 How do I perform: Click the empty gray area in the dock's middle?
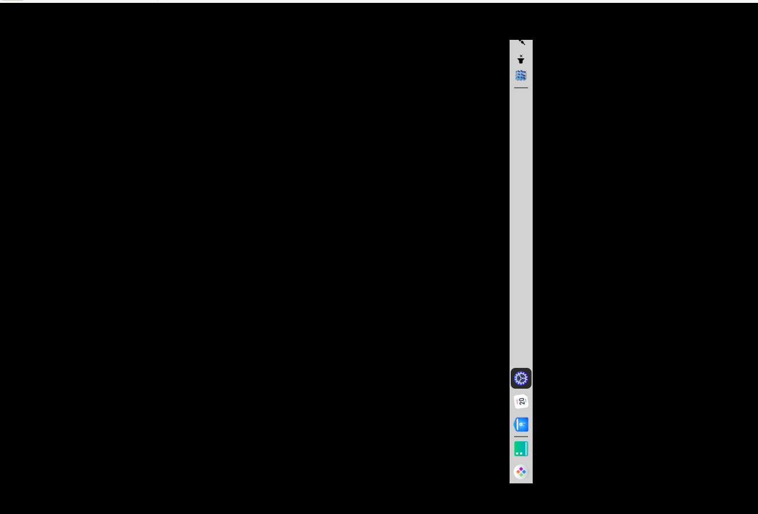[x=521, y=231]
